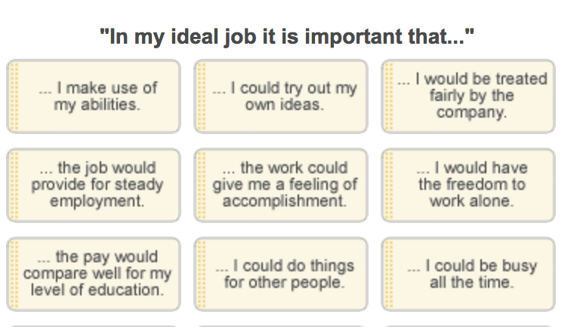The image size is (574, 327).
Task: Click the cut-off card below the "pay would compare well" card
Action: point(94,325)
